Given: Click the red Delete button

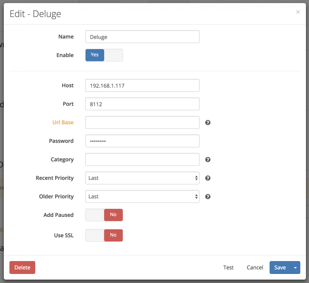Looking at the screenshot, I should [x=22, y=268].
